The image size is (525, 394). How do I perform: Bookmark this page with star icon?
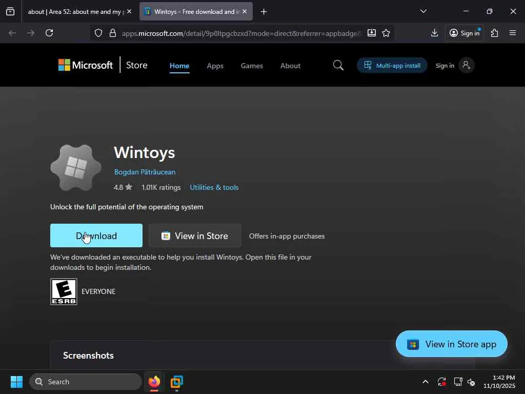click(386, 33)
